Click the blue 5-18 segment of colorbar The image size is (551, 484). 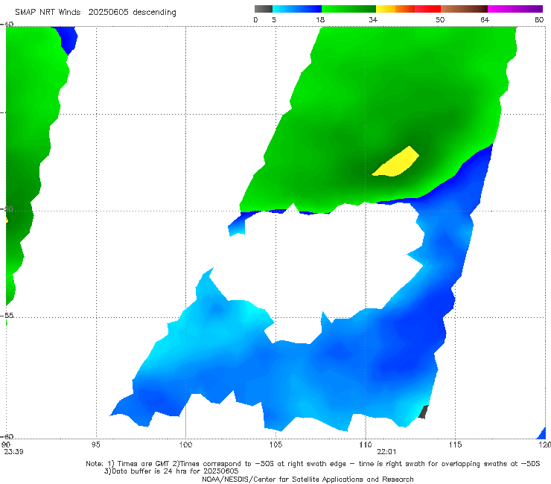[x=297, y=9]
